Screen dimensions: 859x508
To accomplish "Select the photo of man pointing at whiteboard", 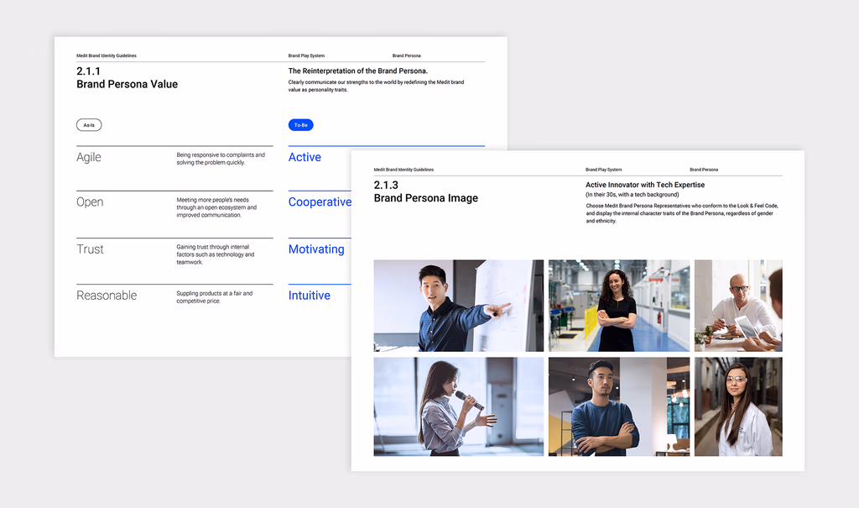I will (459, 306).
